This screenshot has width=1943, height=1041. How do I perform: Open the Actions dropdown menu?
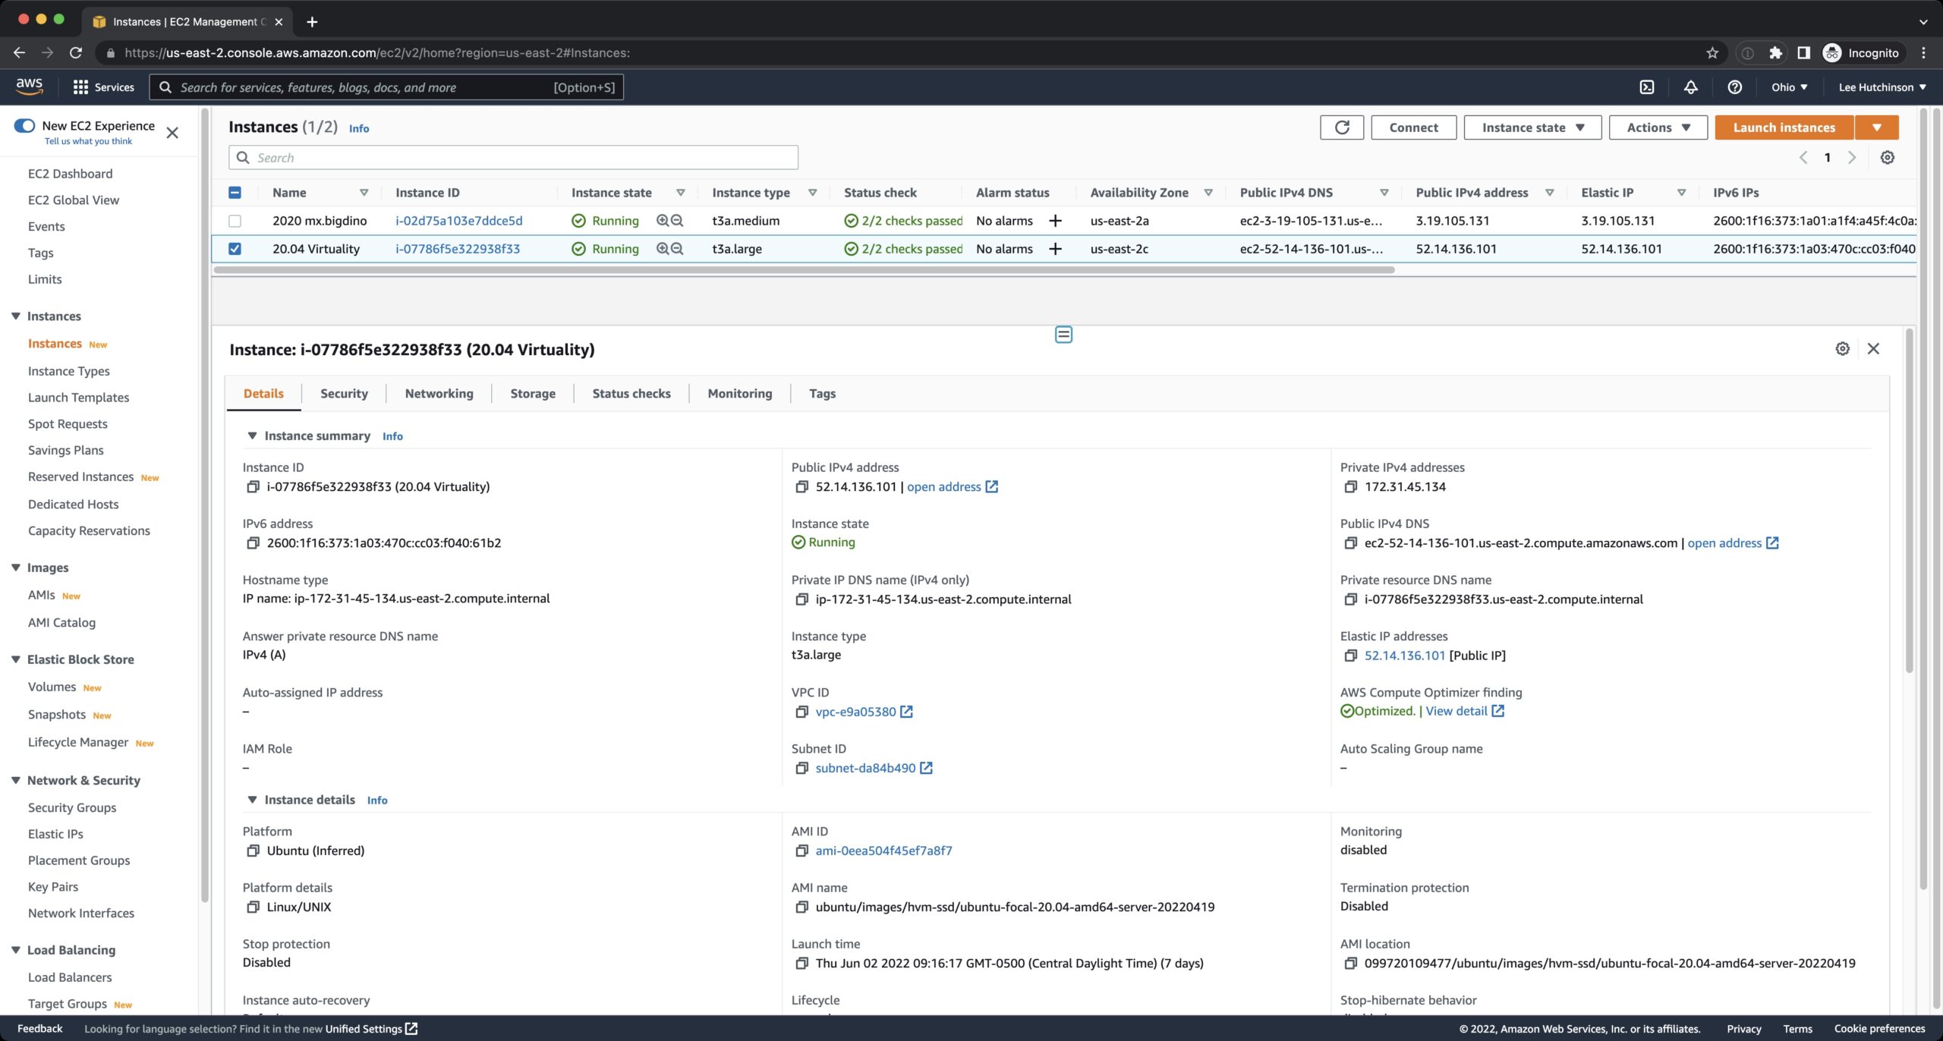1658,127
